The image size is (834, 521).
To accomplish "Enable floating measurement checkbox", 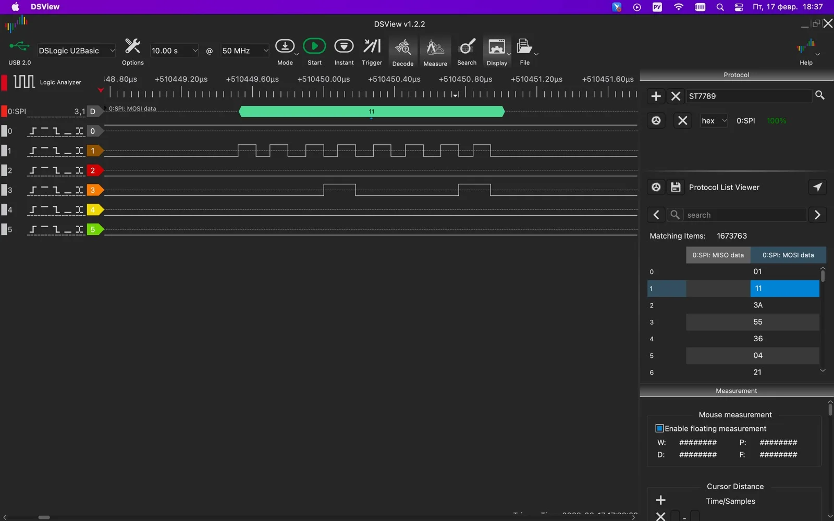I will point(659,428).
